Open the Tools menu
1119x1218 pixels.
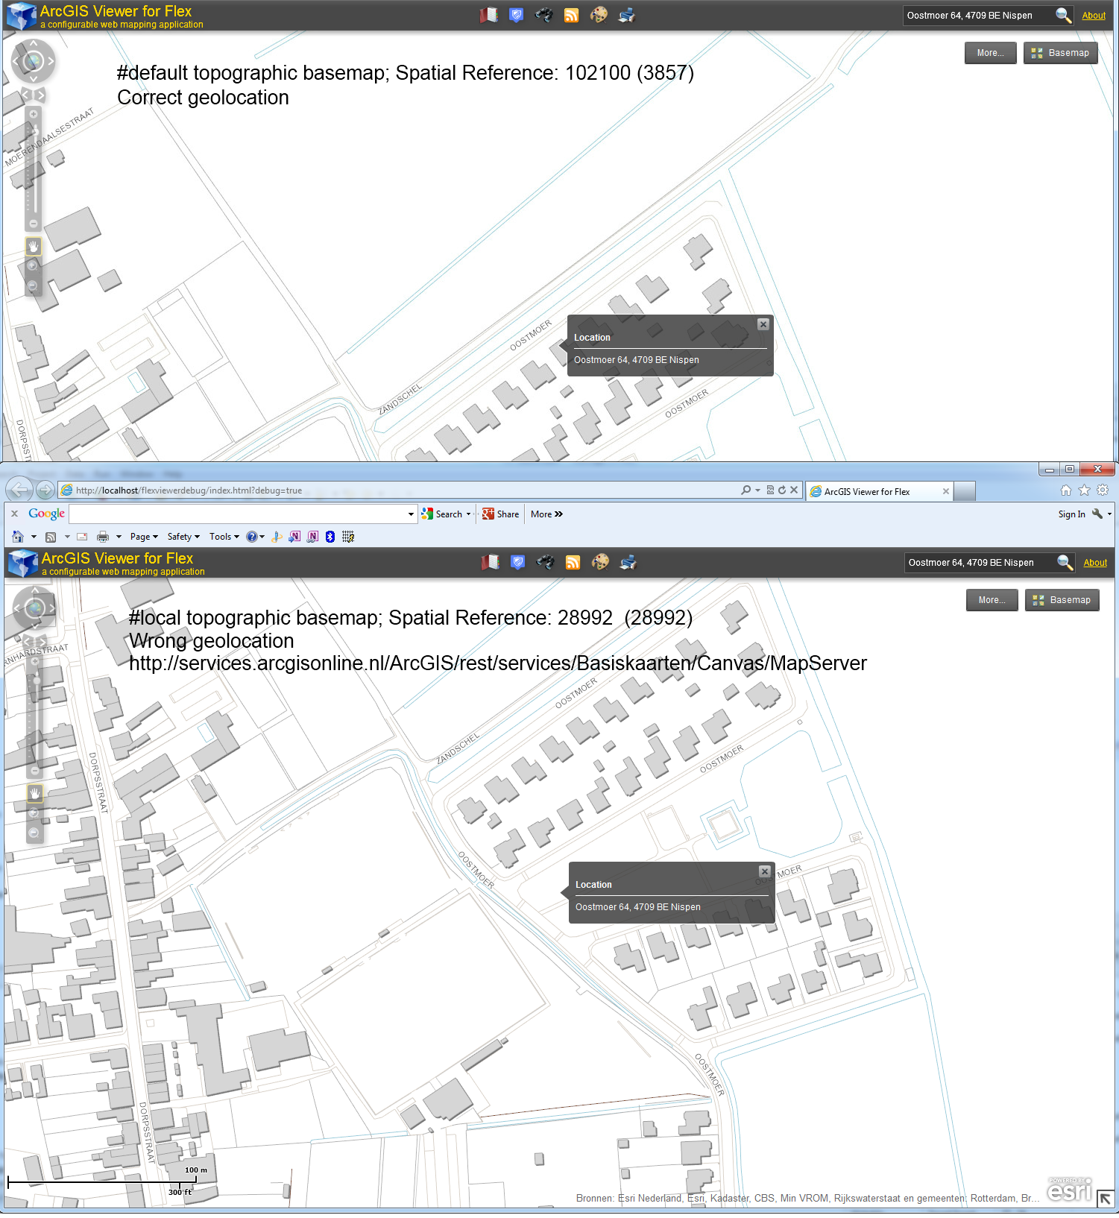pyautogui.click(x=224, y=537)
